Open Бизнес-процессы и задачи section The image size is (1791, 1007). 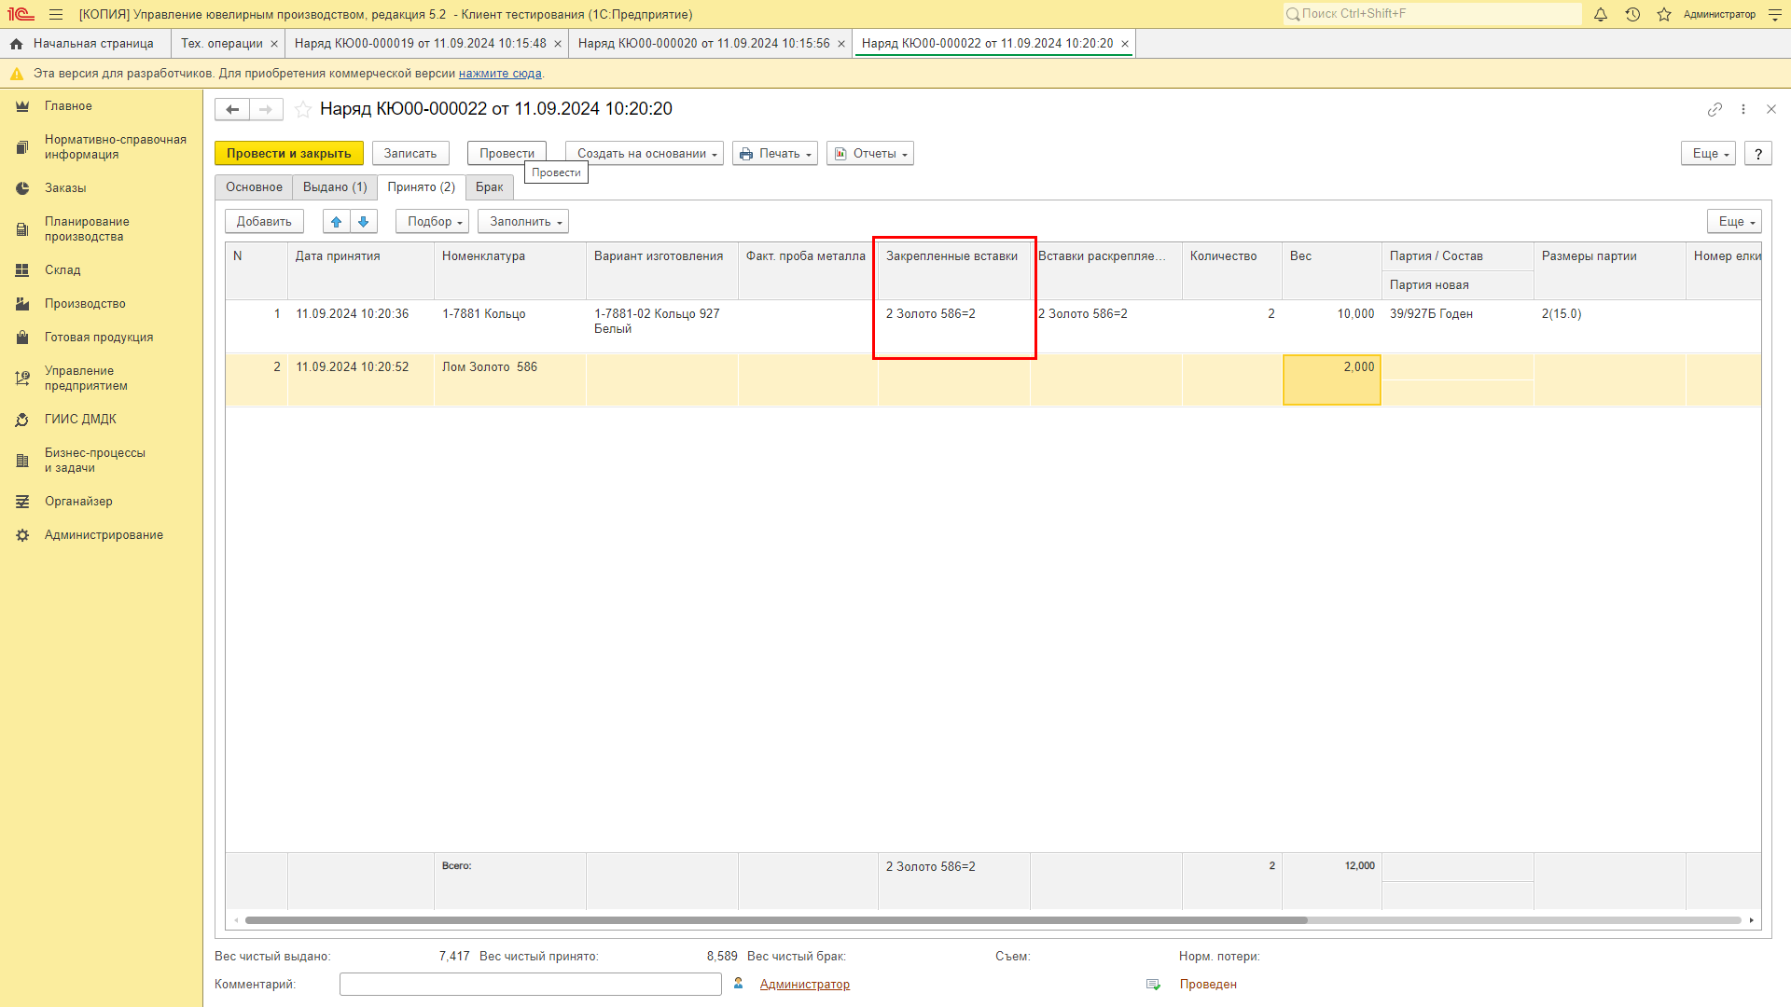pyautogui.click(x=95, y=461)
